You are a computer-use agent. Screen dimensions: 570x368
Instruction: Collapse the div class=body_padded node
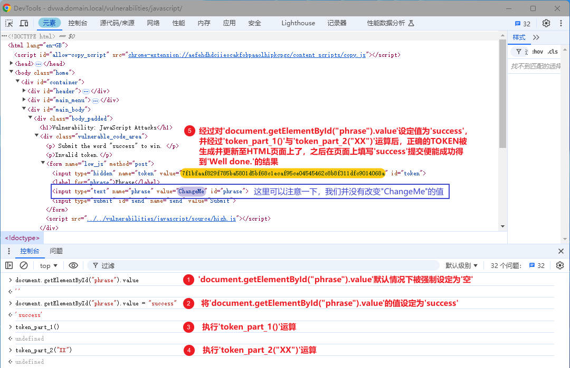pos(30,118)
